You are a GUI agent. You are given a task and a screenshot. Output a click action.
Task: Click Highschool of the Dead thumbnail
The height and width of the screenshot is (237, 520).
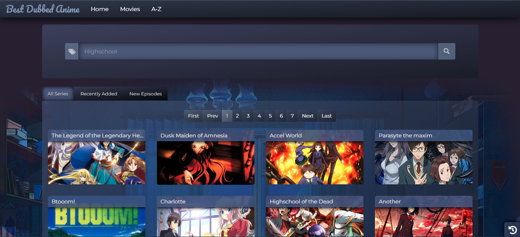coord(315,222)
